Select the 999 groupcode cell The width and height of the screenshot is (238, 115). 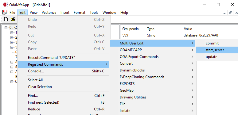pos(125,36)
